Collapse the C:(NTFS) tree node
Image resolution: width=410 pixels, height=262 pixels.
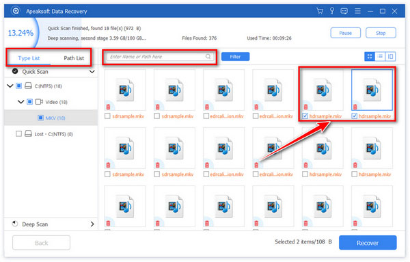click(10, 86)
